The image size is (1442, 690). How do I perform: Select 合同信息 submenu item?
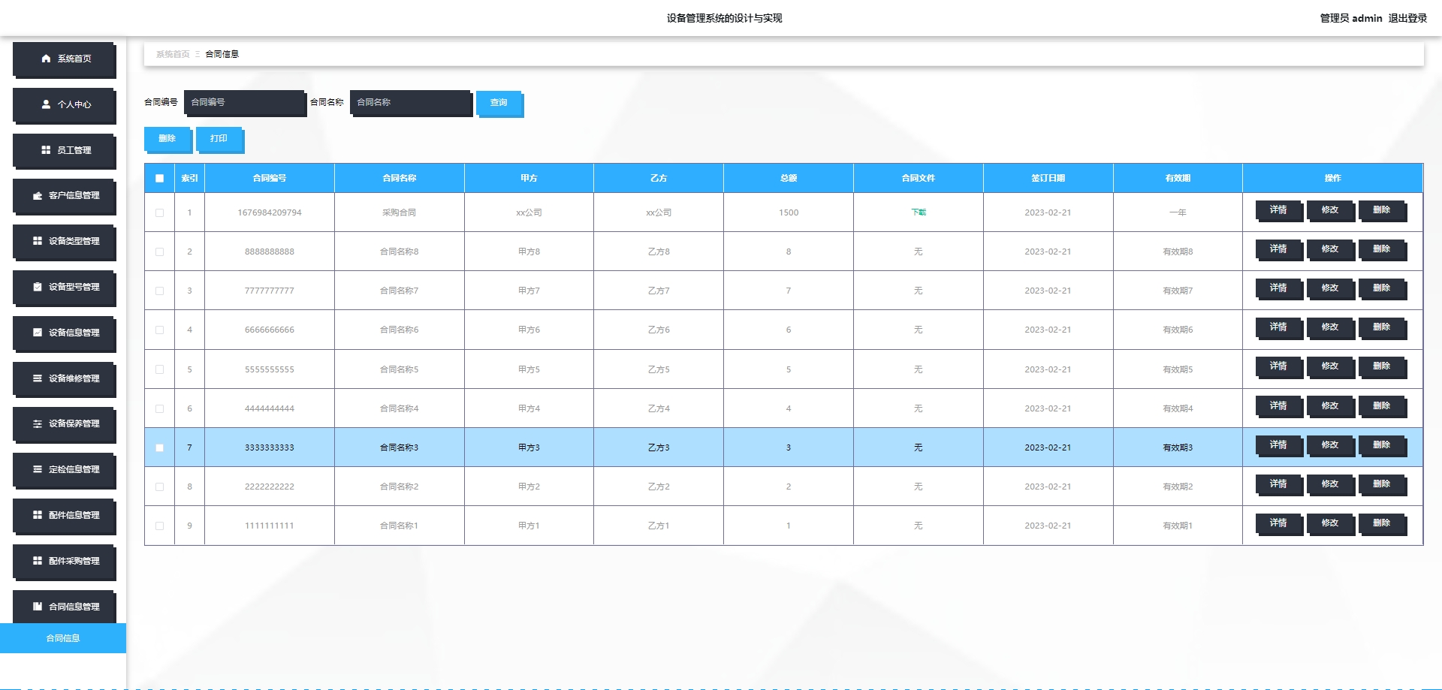tap(63, 638)
